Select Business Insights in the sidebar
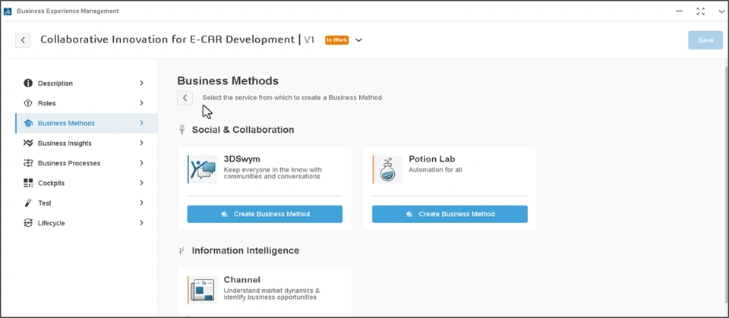Screen dimensions: 729x318 pos(65,143)
